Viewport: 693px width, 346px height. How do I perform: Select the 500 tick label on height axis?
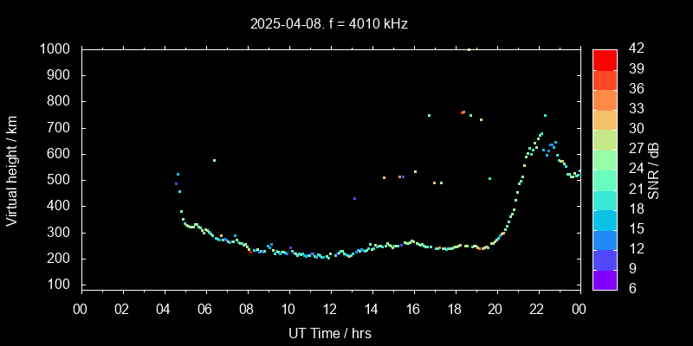tap(61, 180)
